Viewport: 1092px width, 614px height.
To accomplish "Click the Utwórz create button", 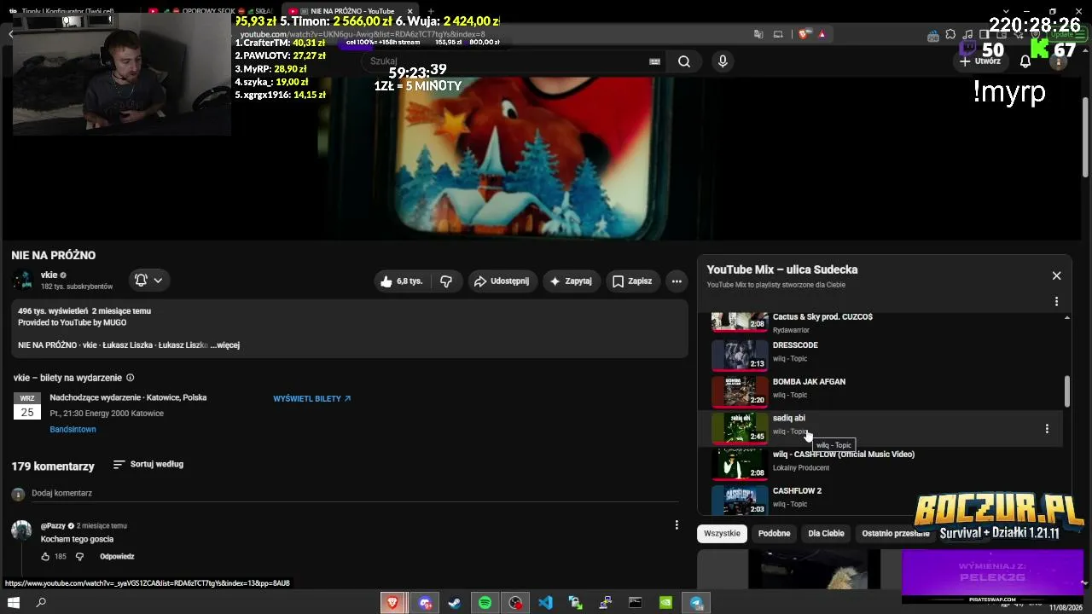I will [x=979, y=61].
